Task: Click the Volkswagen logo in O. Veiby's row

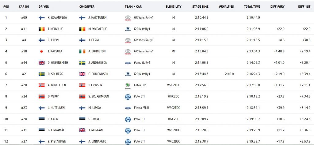Action: 128,97
